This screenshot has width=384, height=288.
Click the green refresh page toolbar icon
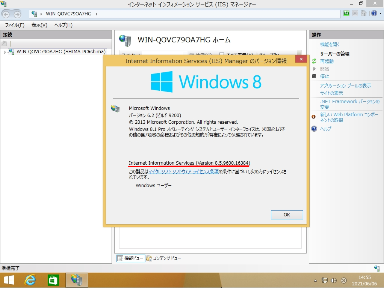coord(346,13)
